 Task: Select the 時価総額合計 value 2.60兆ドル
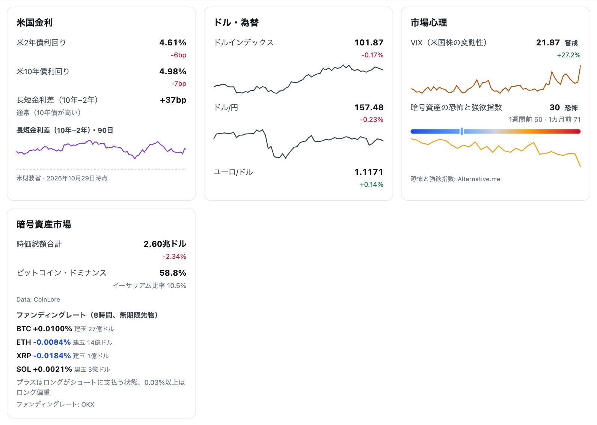click(x=165, y=244)
